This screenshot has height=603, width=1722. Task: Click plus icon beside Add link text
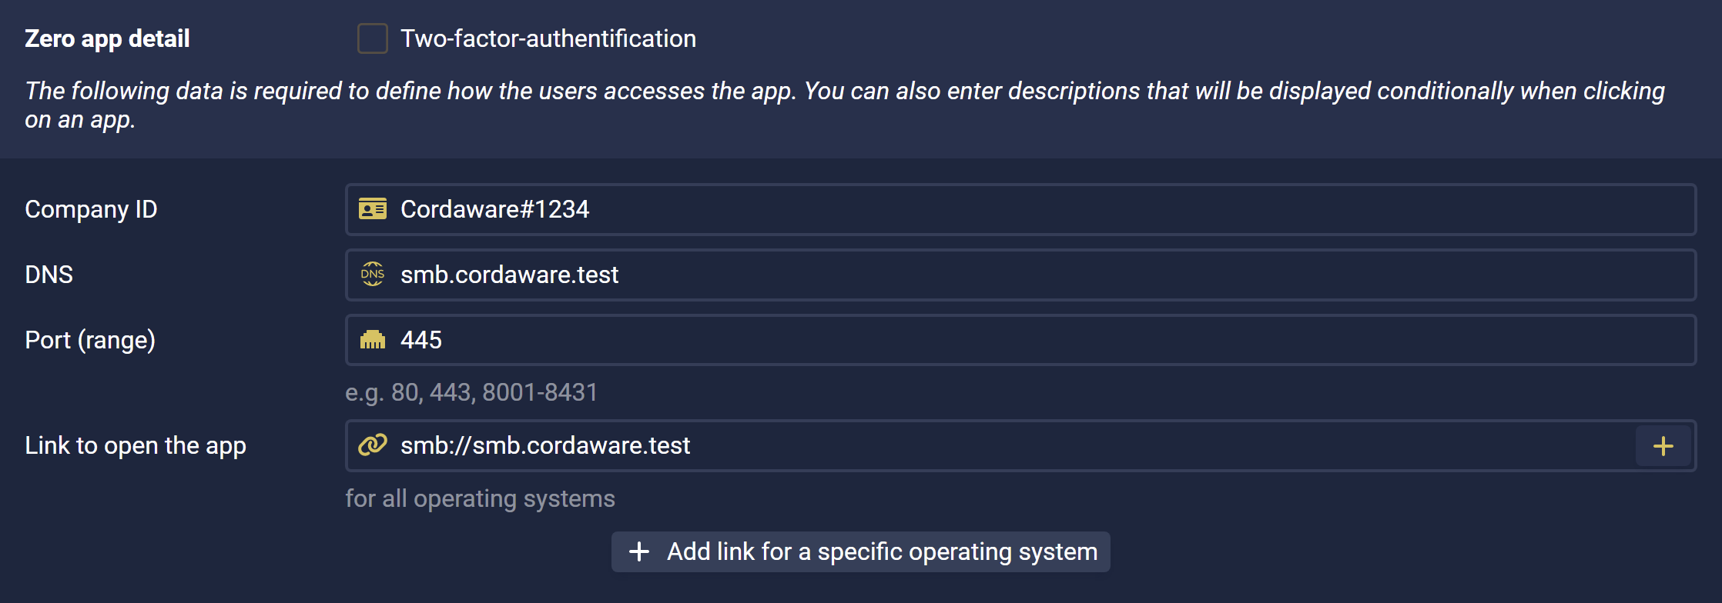tap(639, 551)
